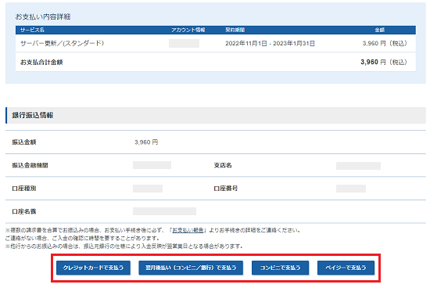Click the アカウント情報 column header

click(x=188, y=30)
